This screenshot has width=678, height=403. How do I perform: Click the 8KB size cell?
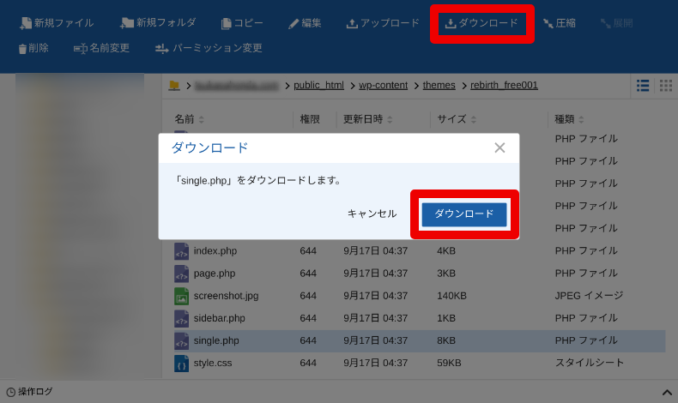pos(445,340)
